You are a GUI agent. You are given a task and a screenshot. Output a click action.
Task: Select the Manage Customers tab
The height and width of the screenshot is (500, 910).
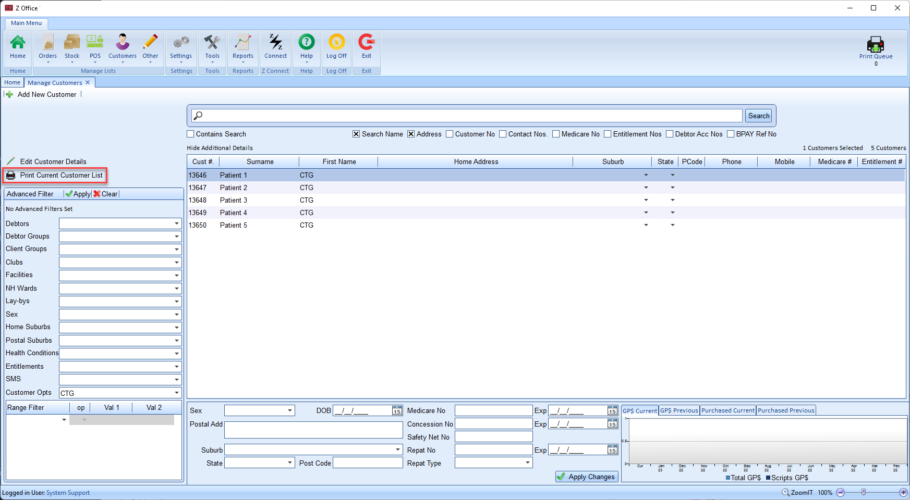pos(55,83)
